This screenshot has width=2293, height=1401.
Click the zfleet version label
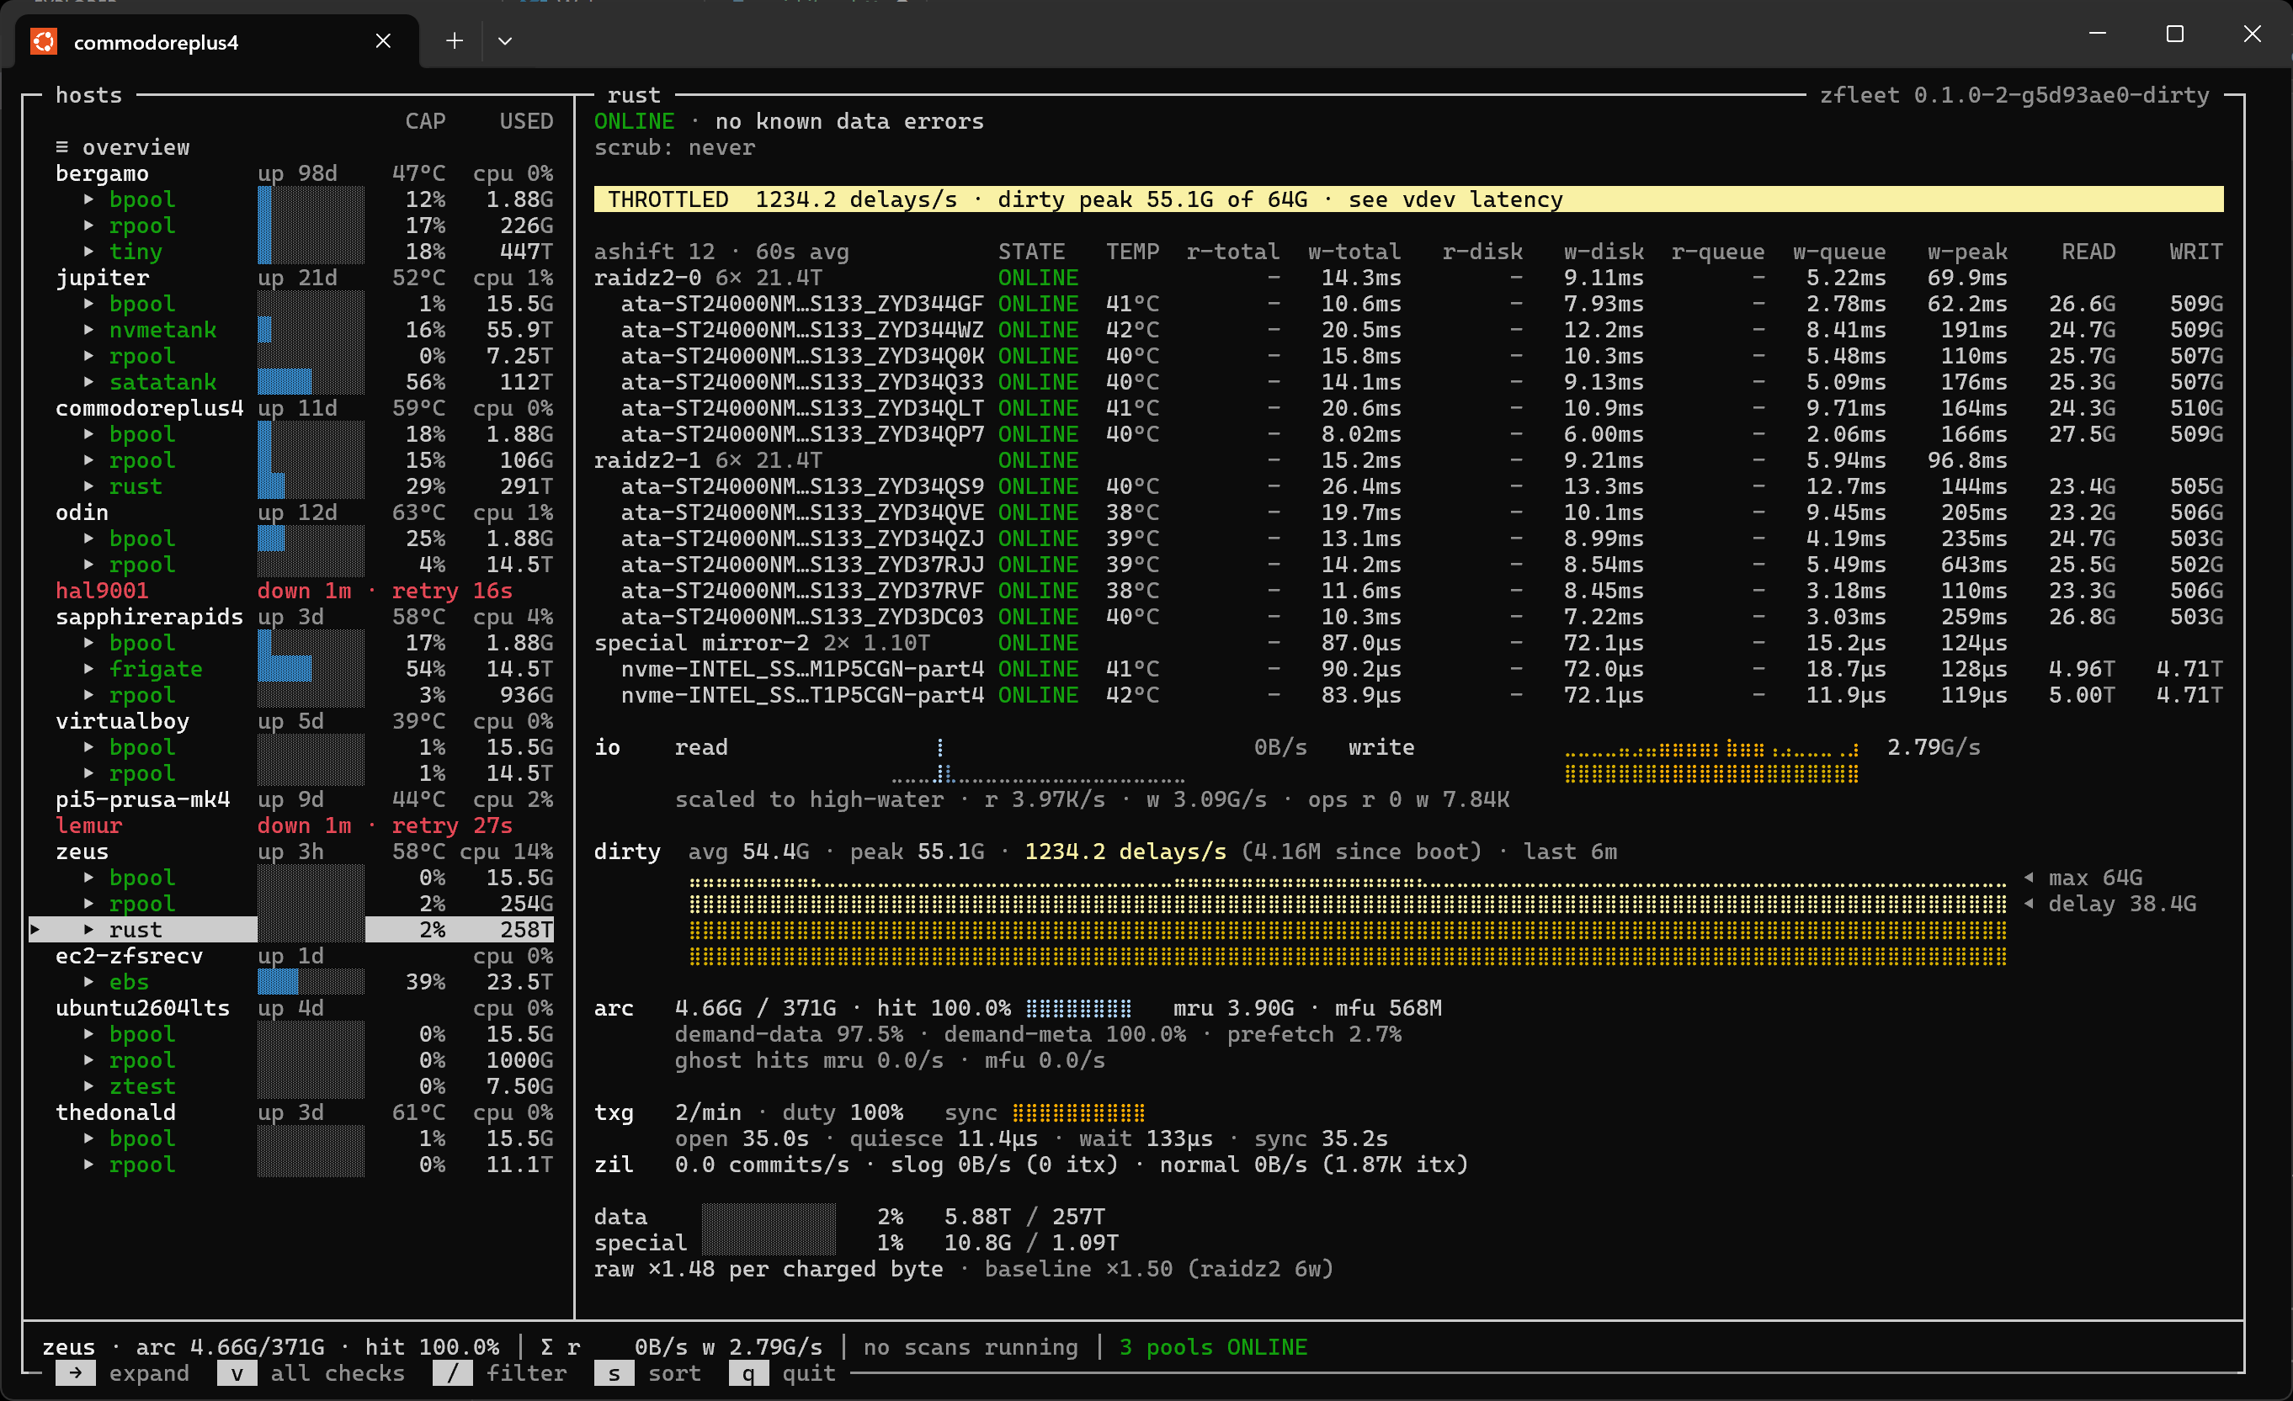[2014, 95]
